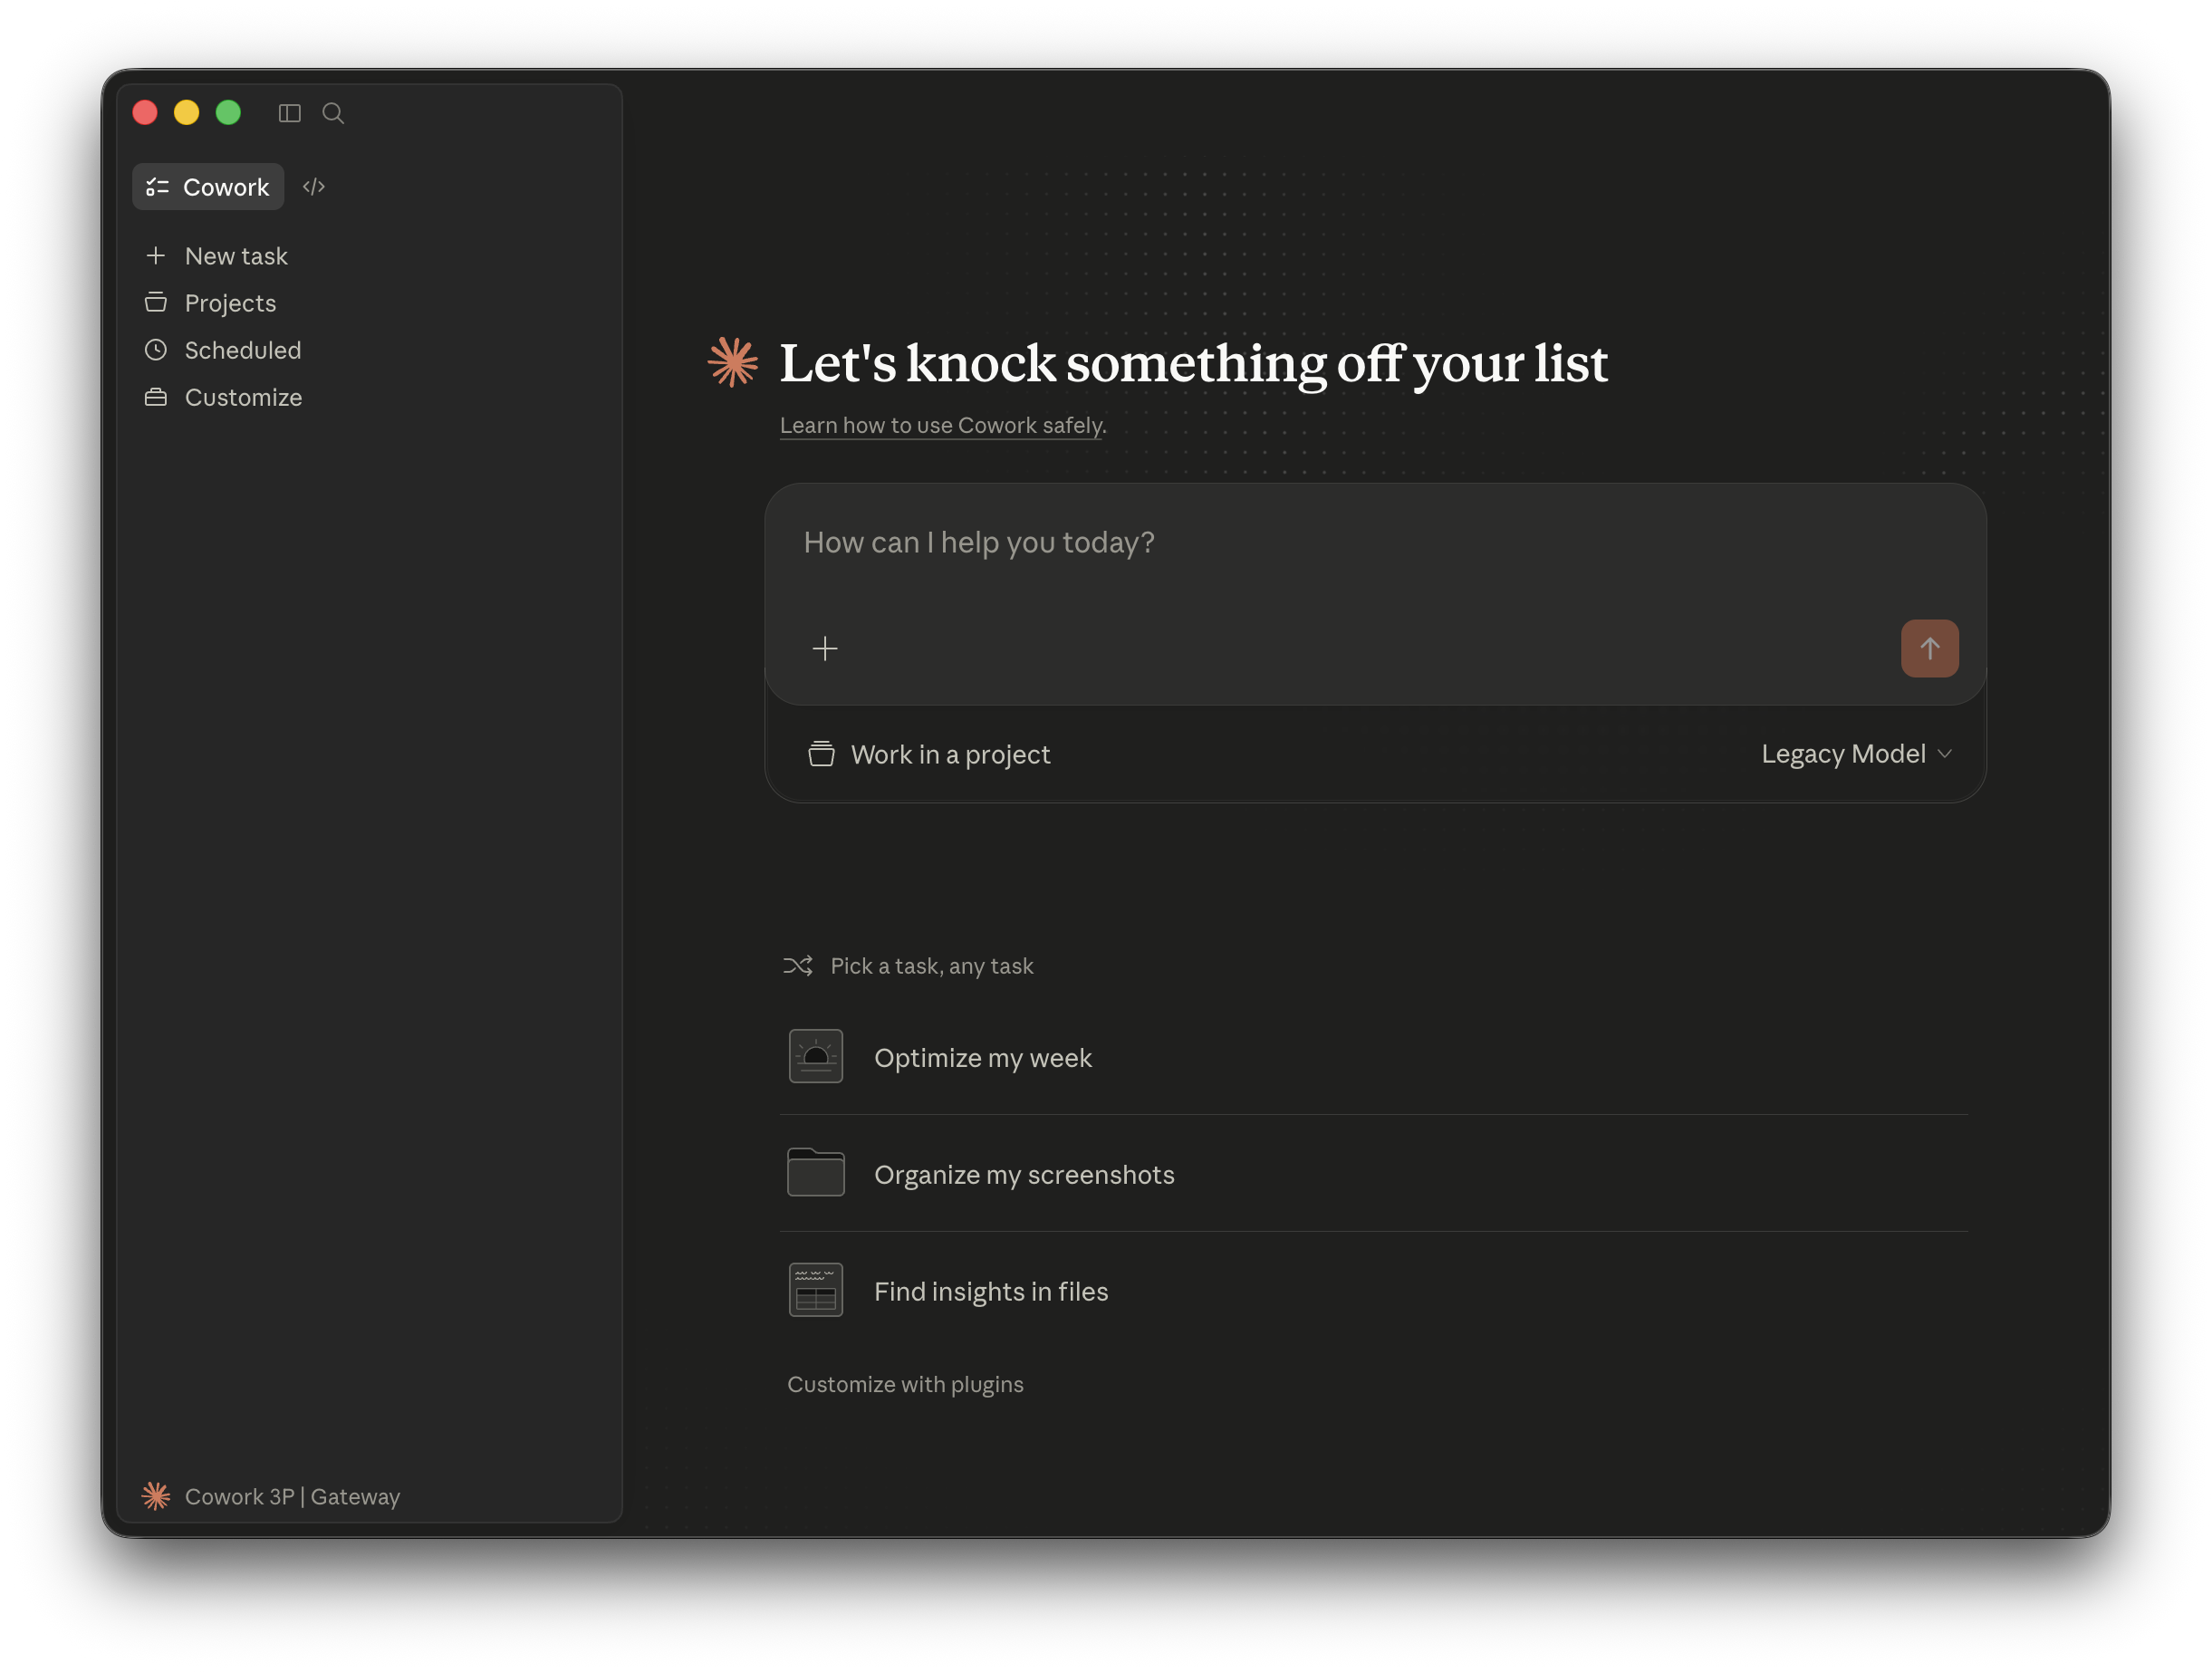The image size is (2212, 1672).
Task: Toggle the sidebar panel icon
Action: click(x=289, y=113)
